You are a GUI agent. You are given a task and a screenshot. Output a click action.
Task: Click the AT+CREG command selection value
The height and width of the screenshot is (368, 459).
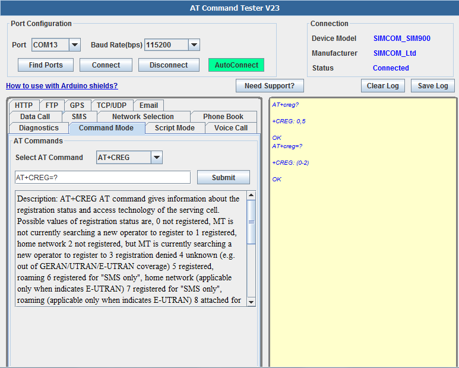point(124,158)
